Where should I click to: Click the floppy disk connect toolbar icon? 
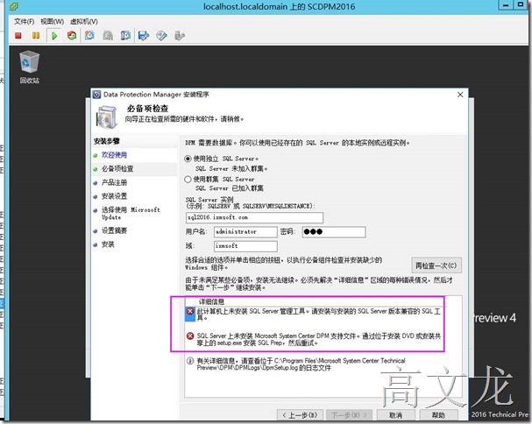tap(144, 35)
